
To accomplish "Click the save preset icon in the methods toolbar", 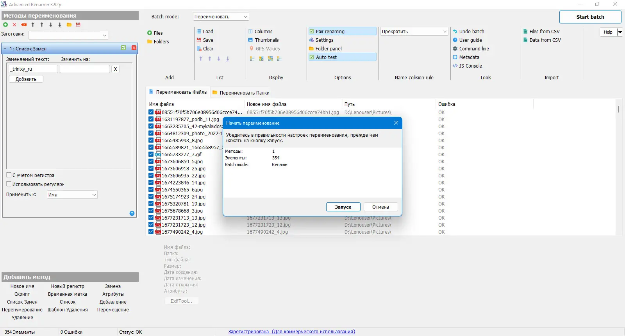I will [x=78, y=25].
